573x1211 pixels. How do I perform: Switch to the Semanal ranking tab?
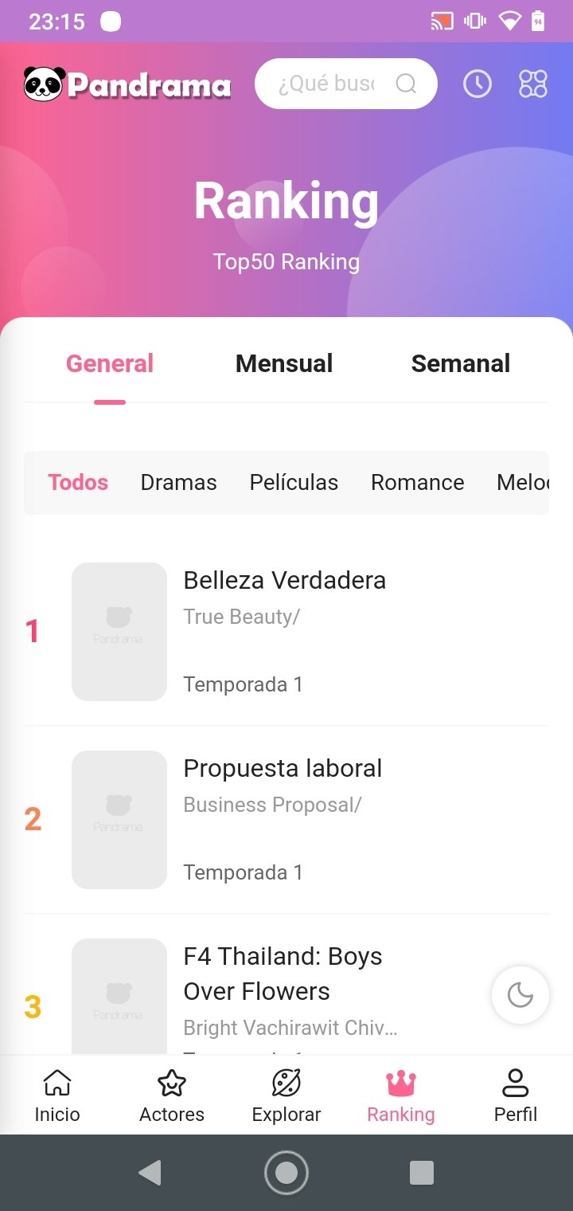coord(461,363)
